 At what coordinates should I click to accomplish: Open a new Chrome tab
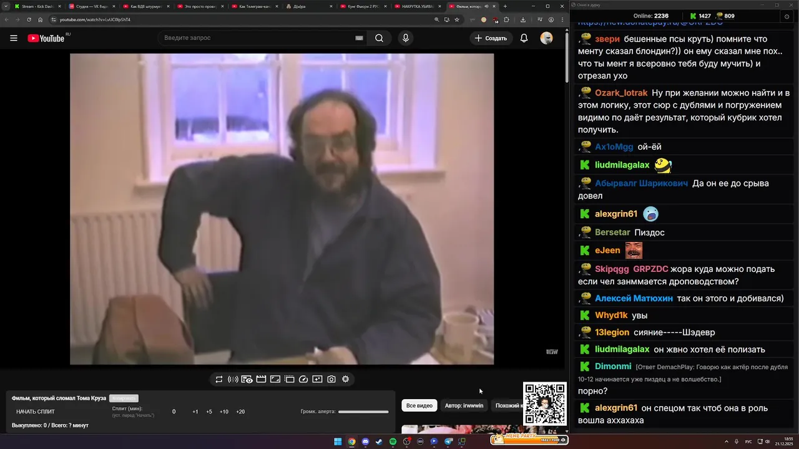pos(505,6)
